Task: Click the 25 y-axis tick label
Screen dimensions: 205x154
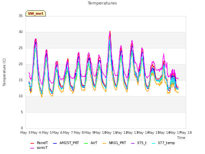Action: [20, 48]
